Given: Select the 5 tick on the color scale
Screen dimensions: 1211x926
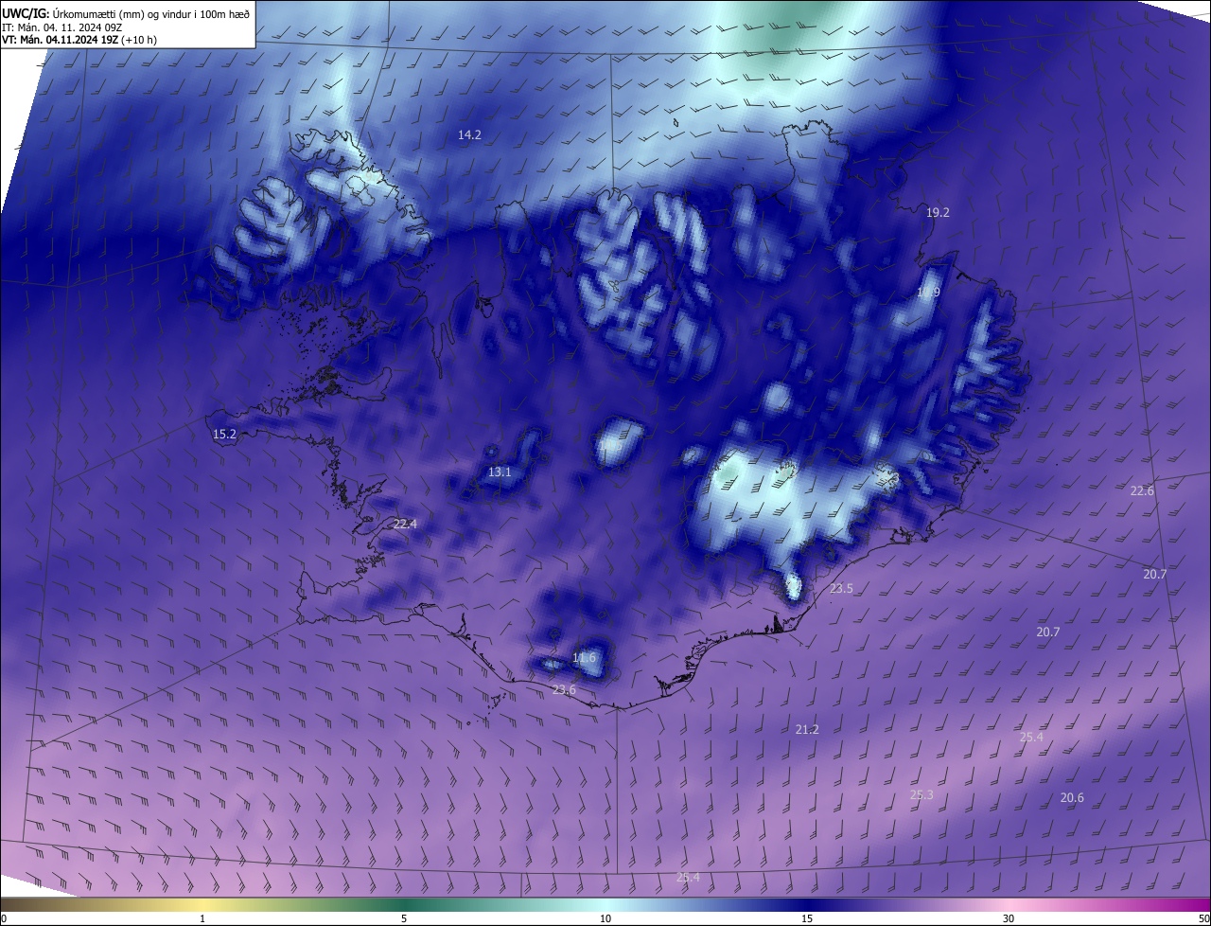Looking at the screenshot, I should point(404,919).
